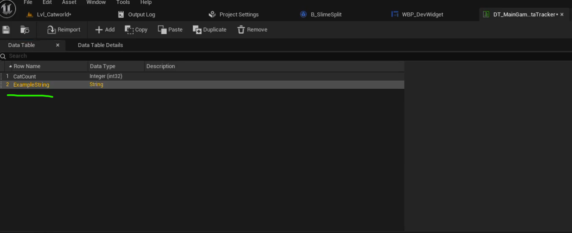
Task: Click row number 1 in the table
Action: click(x=7, y=76)
